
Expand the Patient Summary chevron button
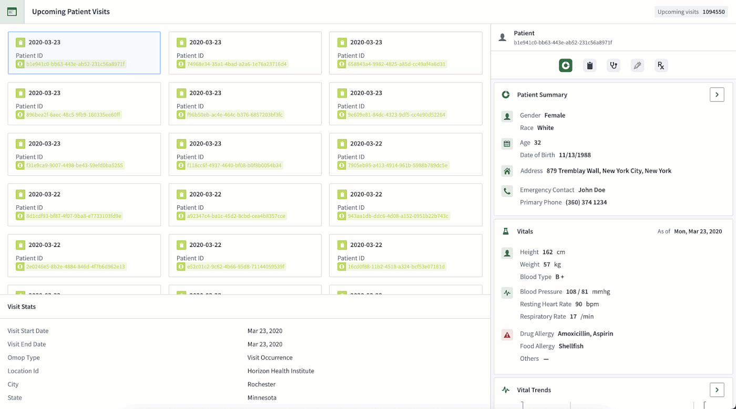point(717,95)
